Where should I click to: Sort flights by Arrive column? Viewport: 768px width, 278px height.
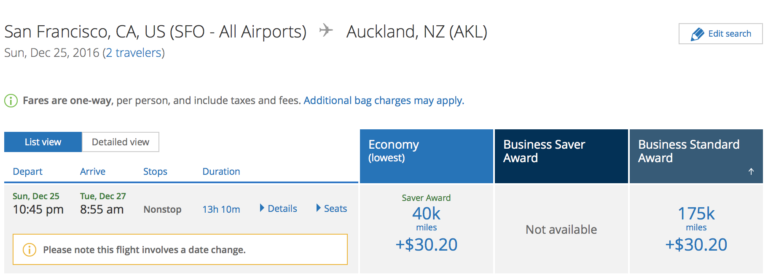pyautogui.click(x=93, y=171)
